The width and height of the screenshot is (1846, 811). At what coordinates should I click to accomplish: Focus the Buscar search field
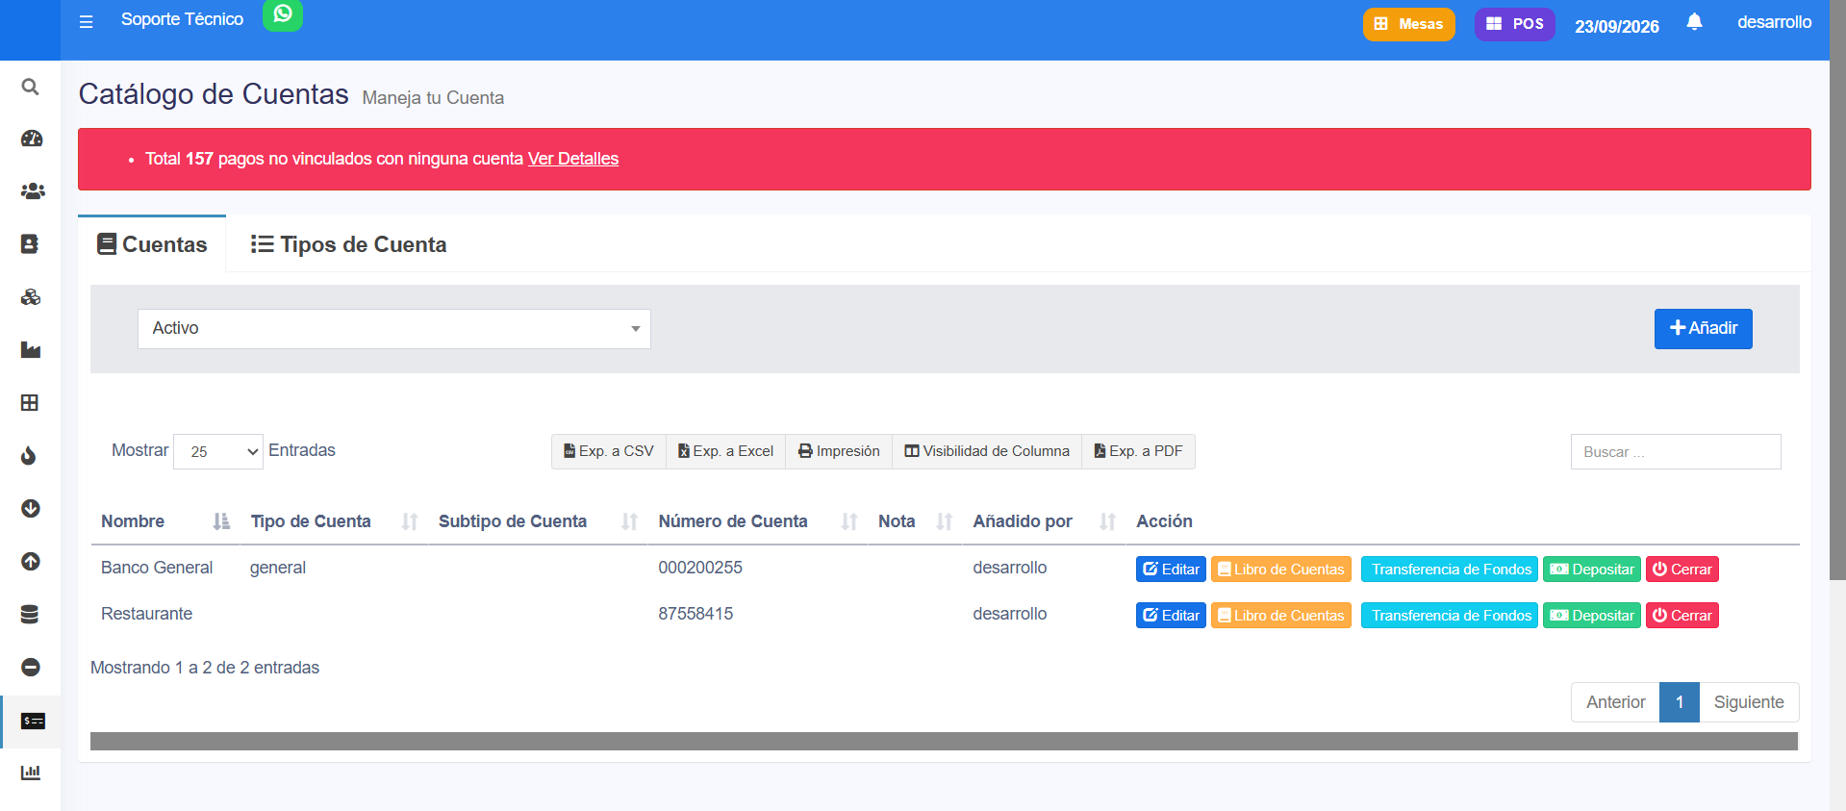click(x=1676, y=452)
